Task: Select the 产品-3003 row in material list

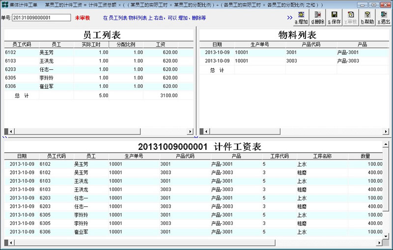Action: (295, 61)
